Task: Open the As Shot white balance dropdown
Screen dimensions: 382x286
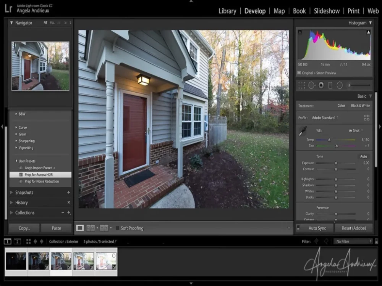Action: [356, 130]
